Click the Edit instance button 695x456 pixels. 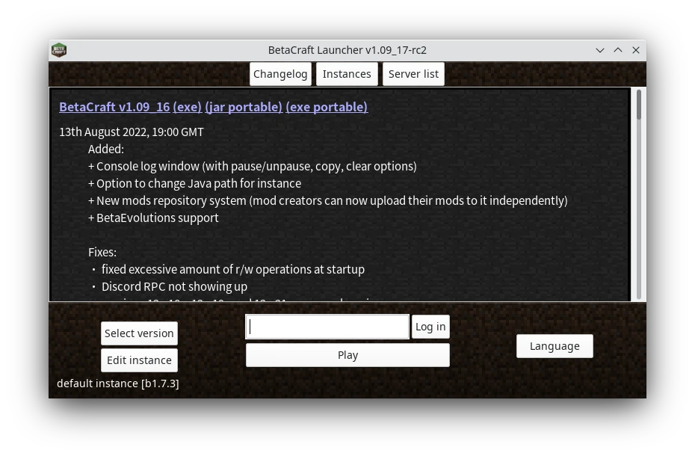(x=139, y=360)
